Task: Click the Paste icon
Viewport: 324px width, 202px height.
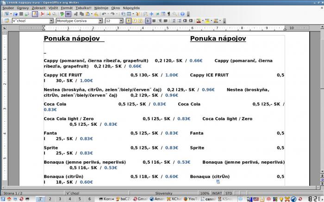Action: 87,14
